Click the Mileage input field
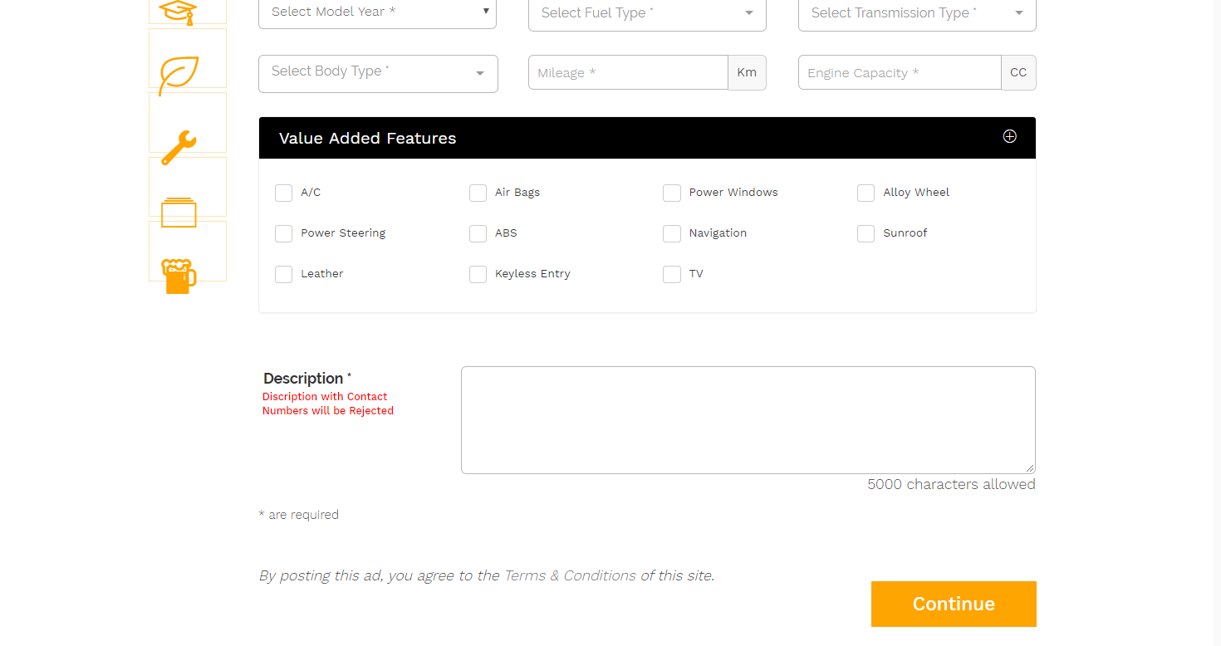 [628, 72]
